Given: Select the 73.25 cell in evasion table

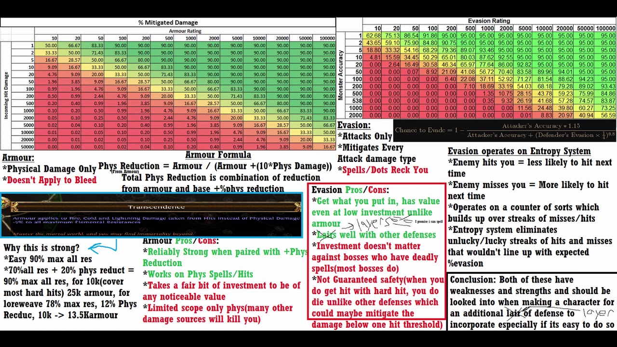Looking at the screenshot, I should tap(608, 108).
